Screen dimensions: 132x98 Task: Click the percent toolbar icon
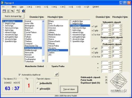[x=12, y=11]
